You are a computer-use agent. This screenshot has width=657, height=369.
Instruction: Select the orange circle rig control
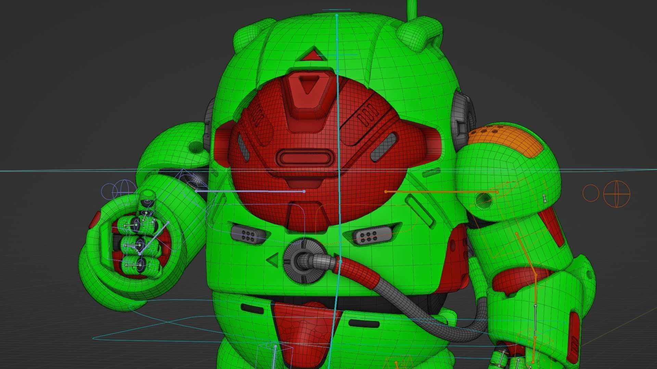(591, 193)
